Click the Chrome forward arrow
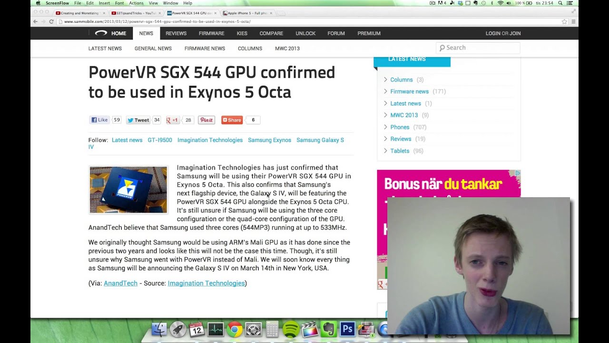This screenshot has height=343, width=609. 43,21
